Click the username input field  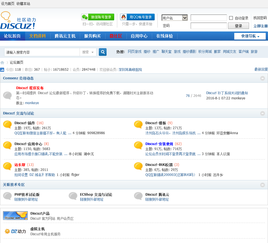pos(209,18)
